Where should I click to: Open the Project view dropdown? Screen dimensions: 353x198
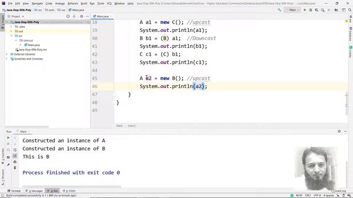click(x=15, y=16)
